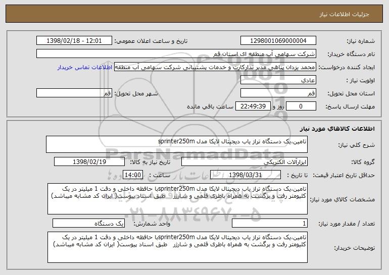Click the general need description box with sprinter250m
The width and height of the screenshot is (389, 275).
coord(177,144)
